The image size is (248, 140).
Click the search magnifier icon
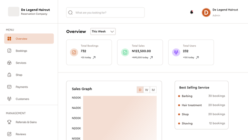(x=71, y=12)
